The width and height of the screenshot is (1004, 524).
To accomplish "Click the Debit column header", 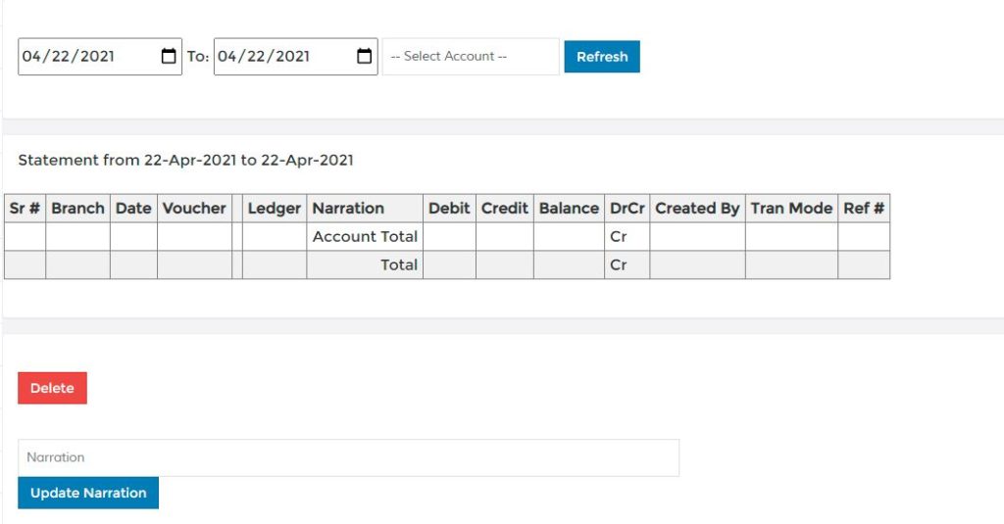I will [x=449, y=208].
